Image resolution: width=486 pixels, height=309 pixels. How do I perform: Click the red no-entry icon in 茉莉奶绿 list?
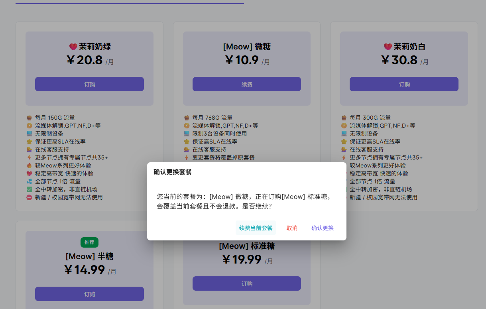(29, 197)
